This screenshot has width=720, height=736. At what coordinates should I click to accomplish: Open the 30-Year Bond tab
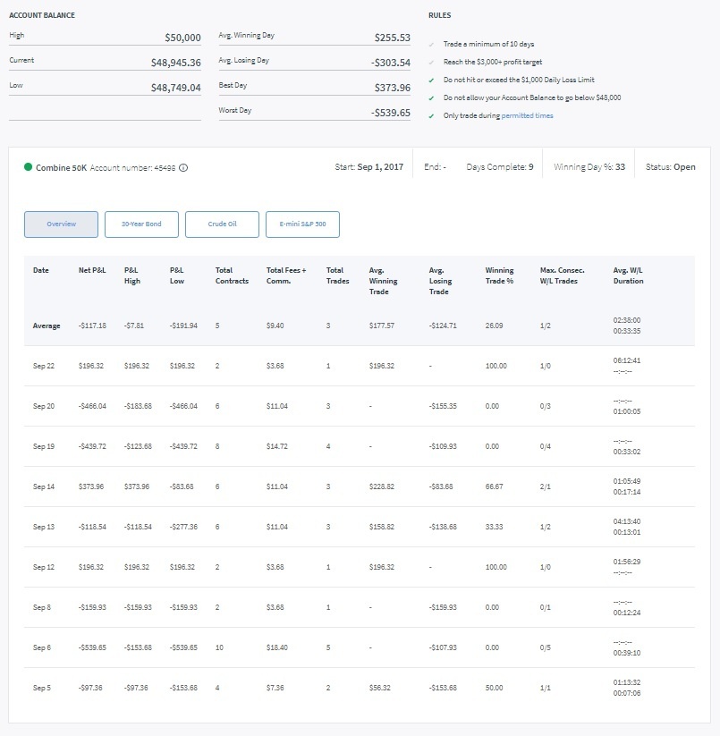[x=141, y=224]
